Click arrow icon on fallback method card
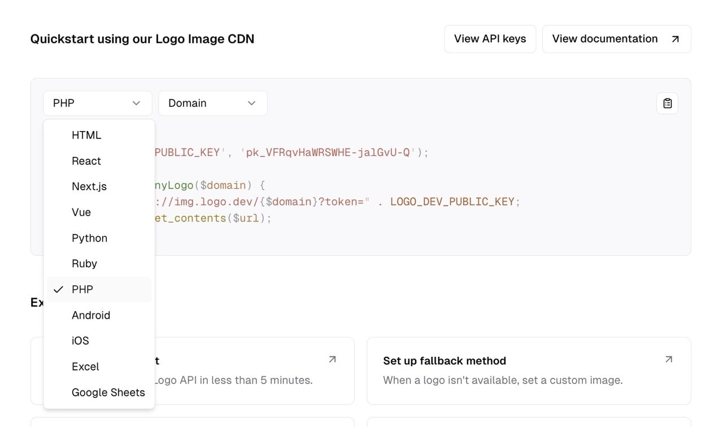Screen dimensions: 723x427 point(669,359)
